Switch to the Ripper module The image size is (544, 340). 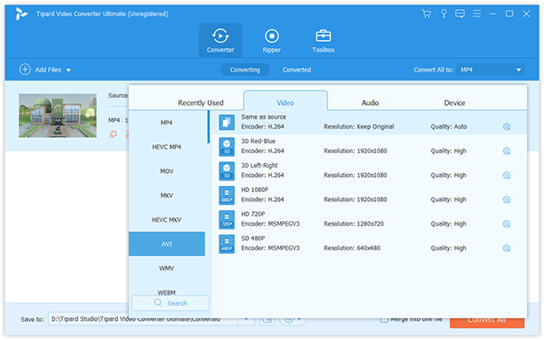pyautogui.click(x=272, y=41)
